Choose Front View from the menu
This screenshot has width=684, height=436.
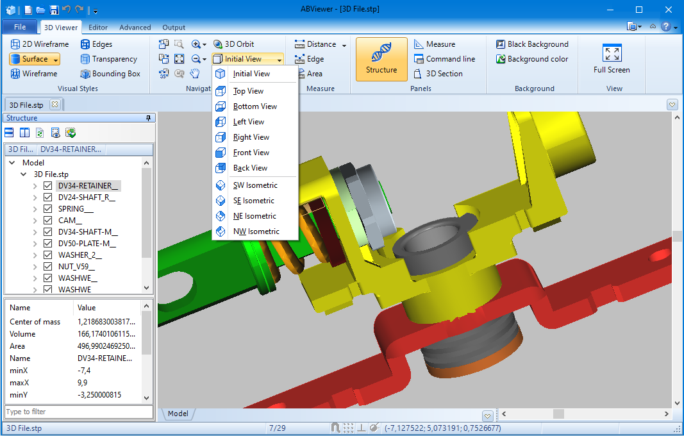pyautogui.click(x=255, y=153)
